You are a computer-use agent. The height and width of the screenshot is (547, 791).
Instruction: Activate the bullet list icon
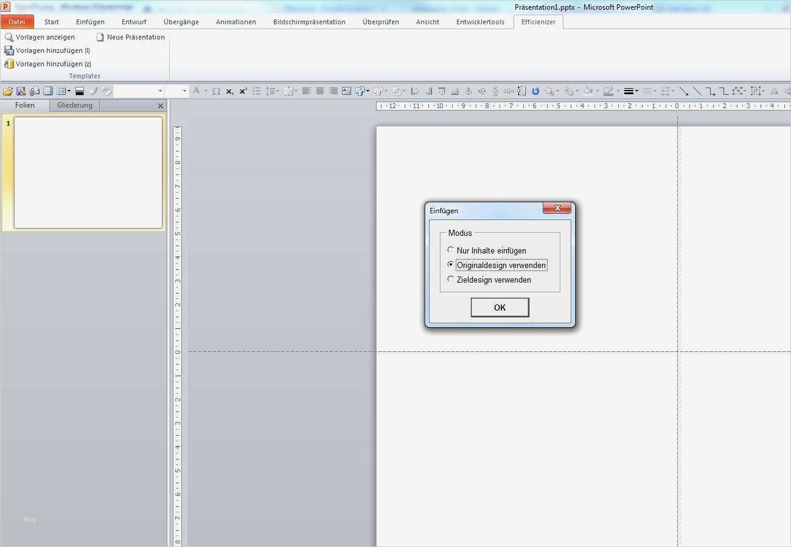click(x=256, y=91)
